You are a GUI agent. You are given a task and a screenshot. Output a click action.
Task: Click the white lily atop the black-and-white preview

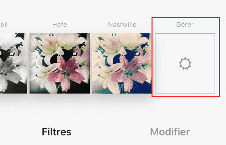pyautogui.click(x=12, y=42)
